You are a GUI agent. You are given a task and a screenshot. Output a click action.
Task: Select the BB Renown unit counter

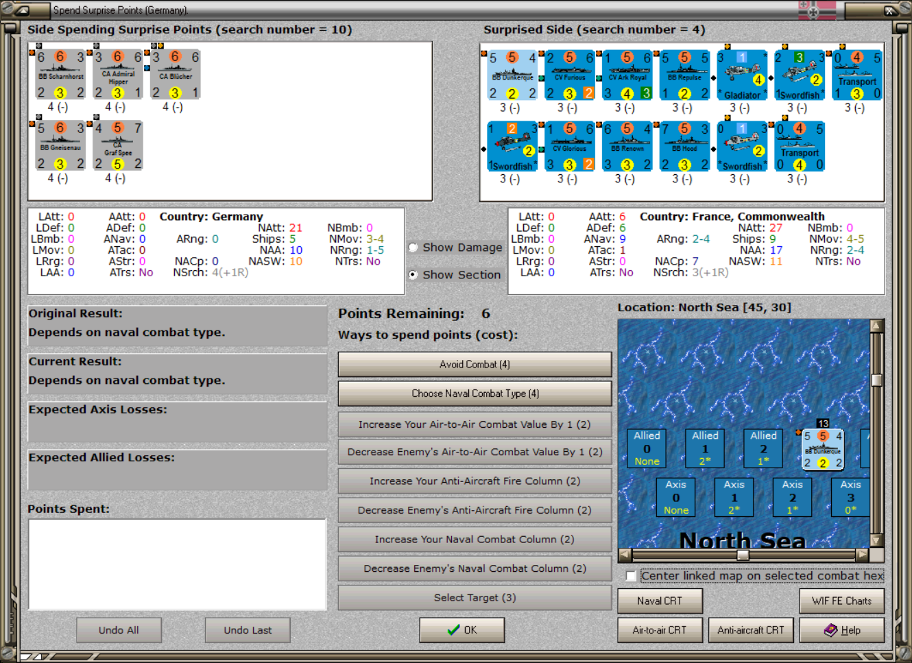(x=627, y=147)
